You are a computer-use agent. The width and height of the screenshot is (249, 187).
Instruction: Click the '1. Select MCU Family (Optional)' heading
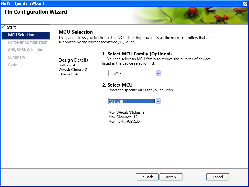[137, 54]
